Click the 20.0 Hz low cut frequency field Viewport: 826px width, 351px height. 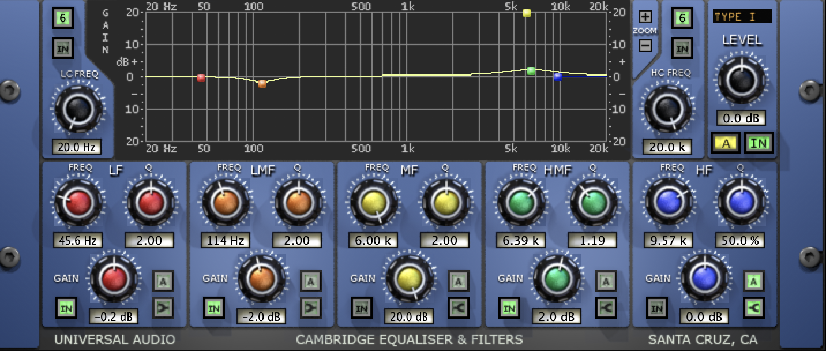point(76,147)
